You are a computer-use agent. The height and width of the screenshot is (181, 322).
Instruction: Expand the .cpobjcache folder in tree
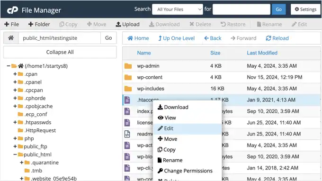click(x=15, y=106)
